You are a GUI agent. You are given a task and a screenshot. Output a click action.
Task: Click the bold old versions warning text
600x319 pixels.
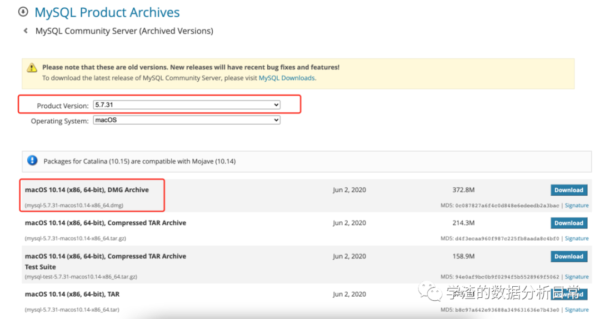click(x=191, y=67)
